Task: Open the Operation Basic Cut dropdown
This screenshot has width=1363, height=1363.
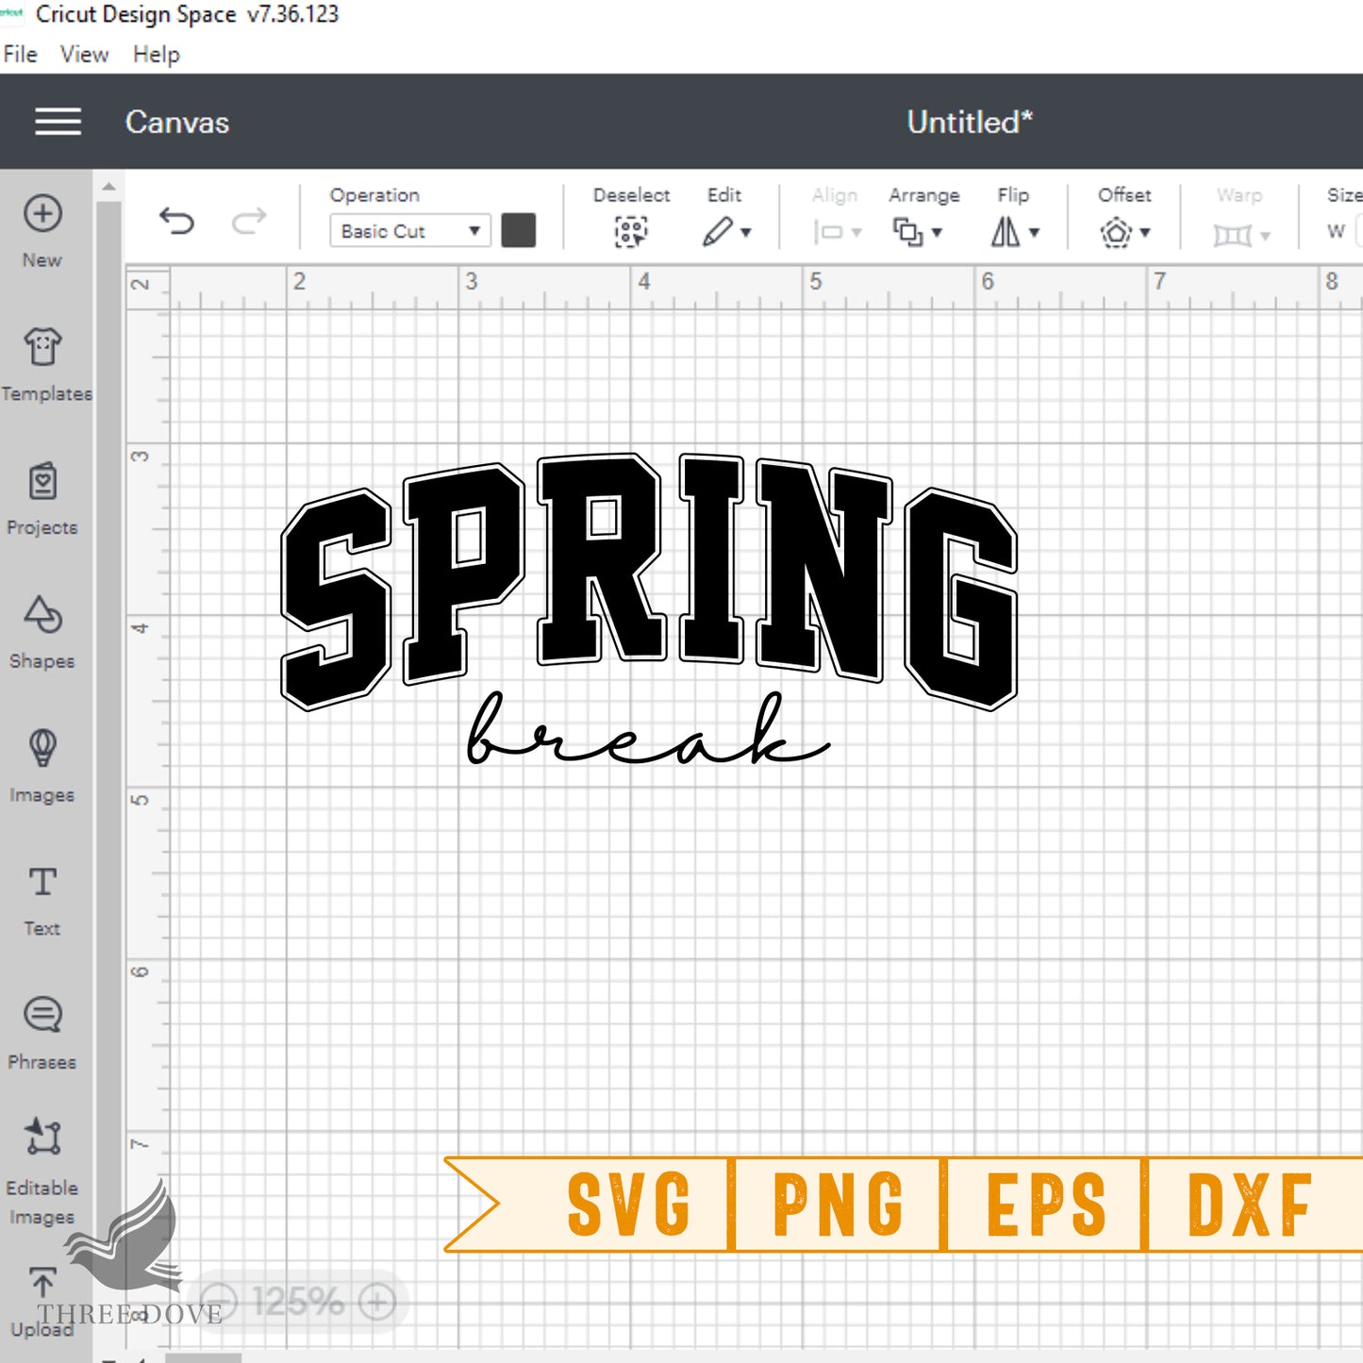Action: pos(410,231)
